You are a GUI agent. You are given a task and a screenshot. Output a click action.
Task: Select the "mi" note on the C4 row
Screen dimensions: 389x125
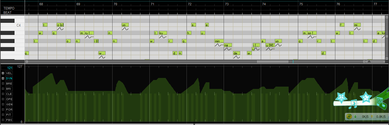pos(357,25)
